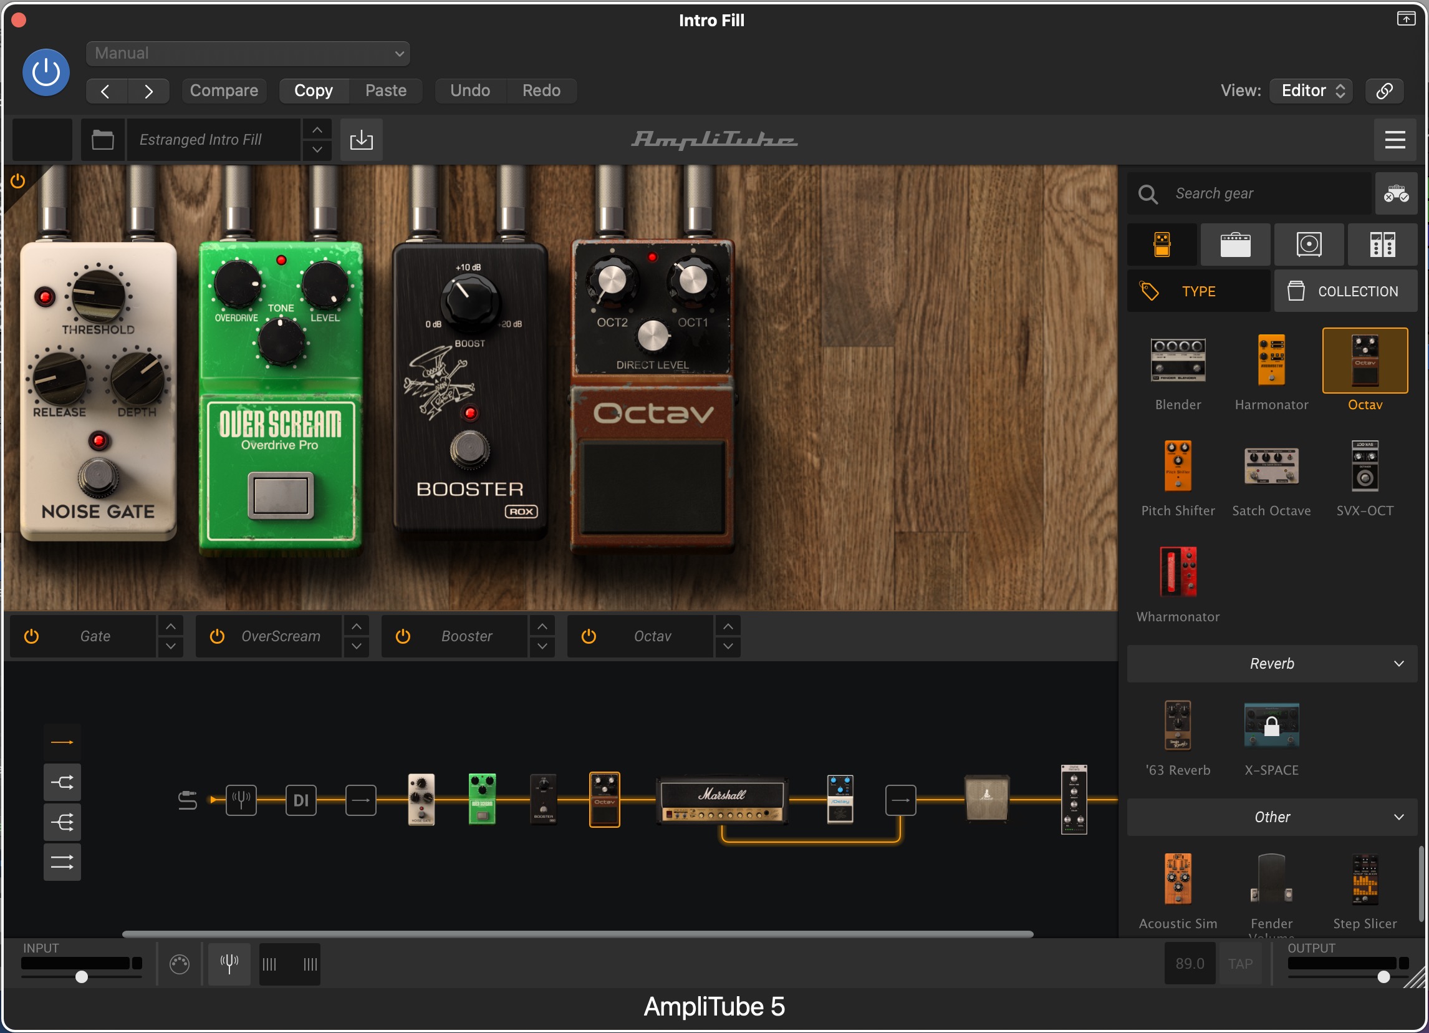
Task: Select the stomp pedals gear category icon
Action: (x=1162, y=245)
